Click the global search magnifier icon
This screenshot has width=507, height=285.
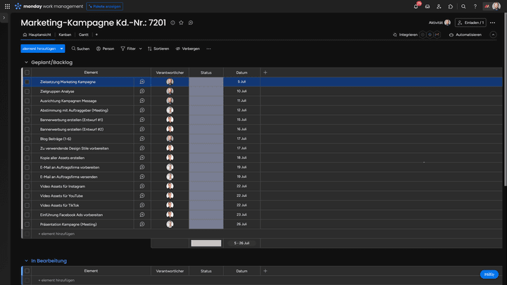click(463, 6)
